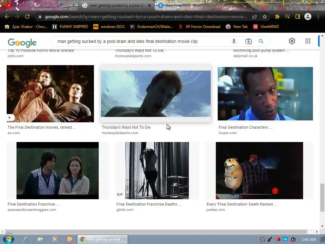Screen dimensions: 325x244
Task: Go back with the browser back arrow
Action: 7,17
